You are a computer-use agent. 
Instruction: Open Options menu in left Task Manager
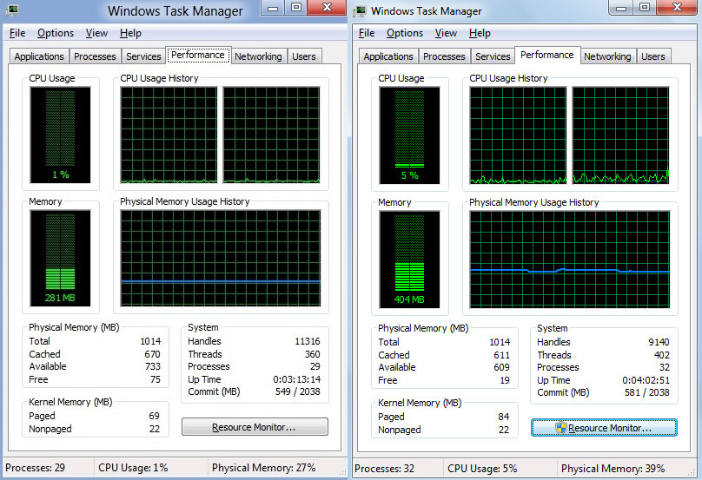coord(56,33)
